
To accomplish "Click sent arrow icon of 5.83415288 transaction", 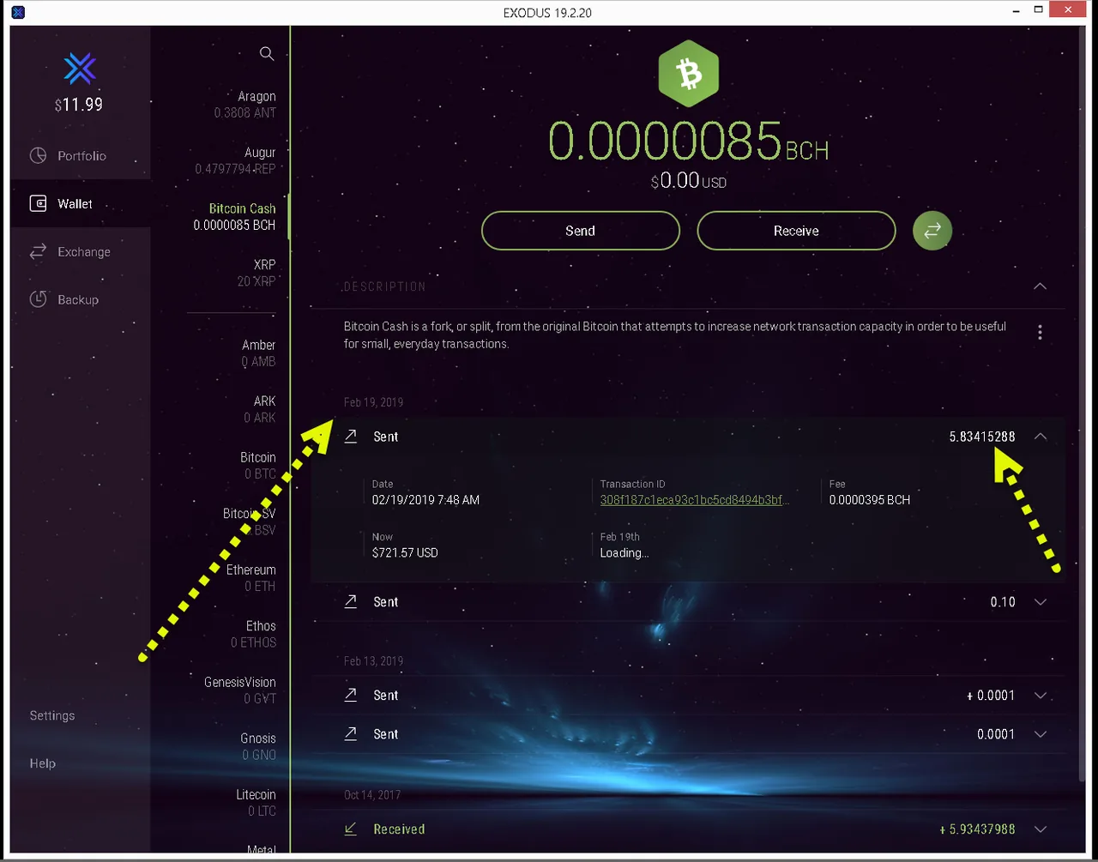I will pyautogui.click(x=351, y=437).
